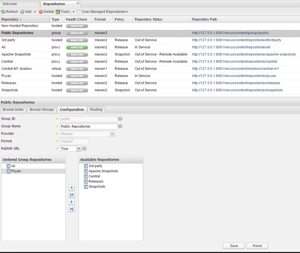Click the move-all-left arrow icon
Image resolution: width=300 pixels, height=253 pixels.
tap(72, 195)
